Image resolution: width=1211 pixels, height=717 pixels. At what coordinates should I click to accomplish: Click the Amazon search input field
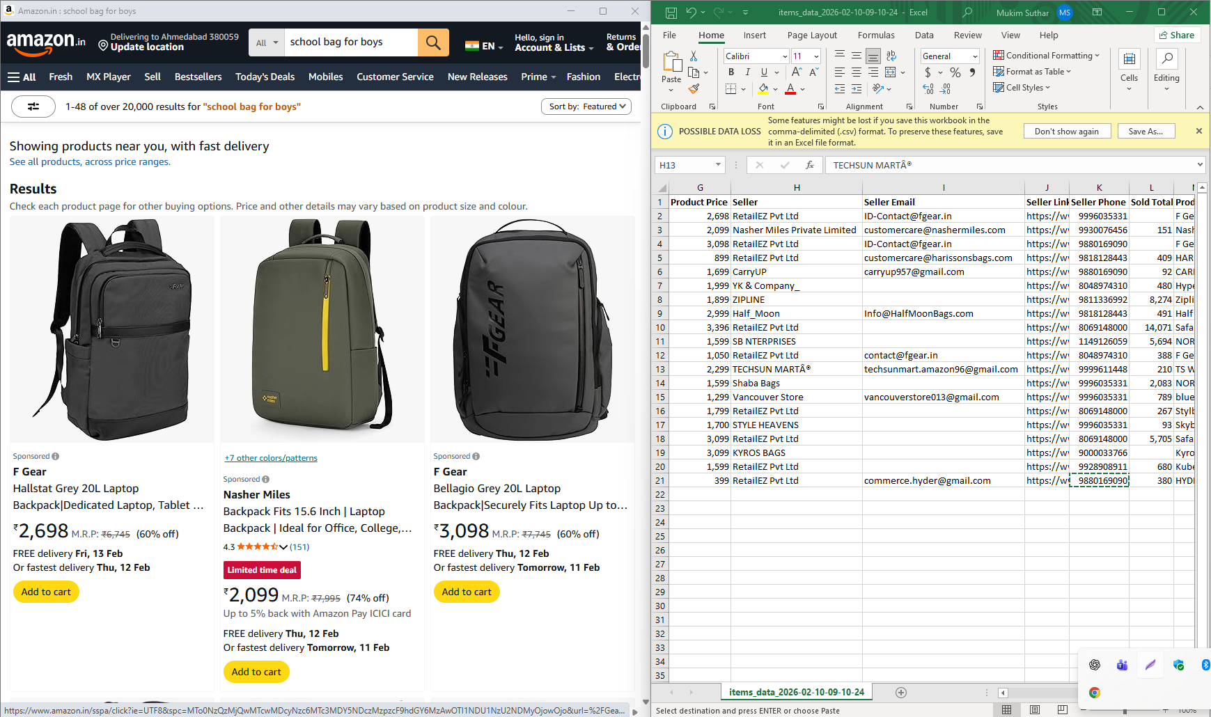tap(351, 42)
